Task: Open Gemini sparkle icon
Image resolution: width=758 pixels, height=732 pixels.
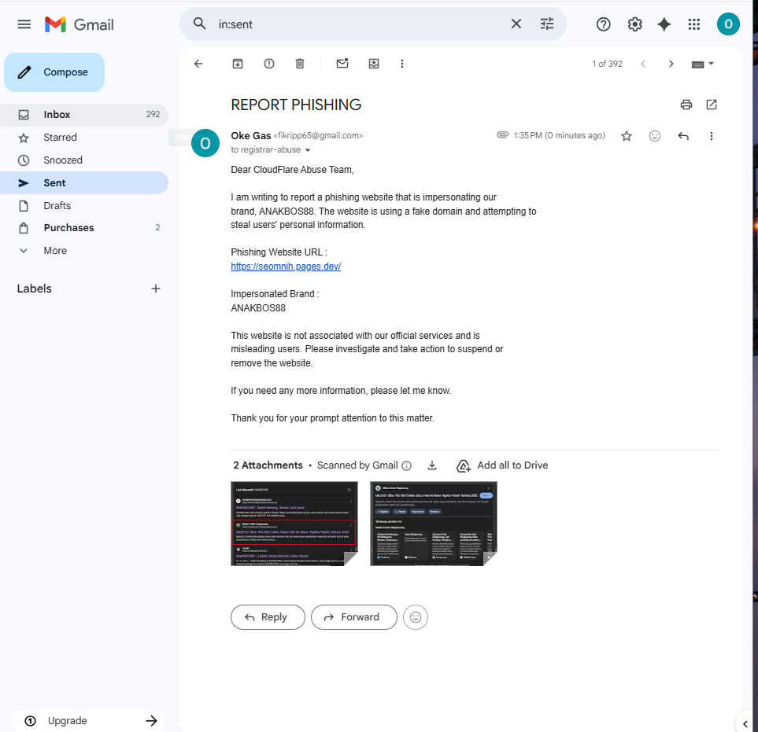Action: tap(664, 24)
